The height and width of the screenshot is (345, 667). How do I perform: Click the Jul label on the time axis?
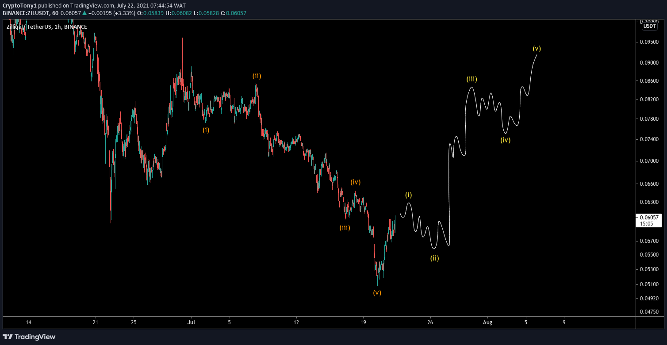coord(192,323)
